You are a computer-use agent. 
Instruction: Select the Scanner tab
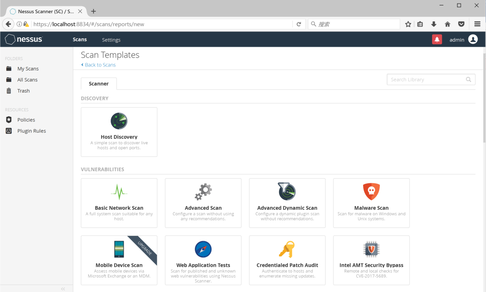[x=99, y=84]
